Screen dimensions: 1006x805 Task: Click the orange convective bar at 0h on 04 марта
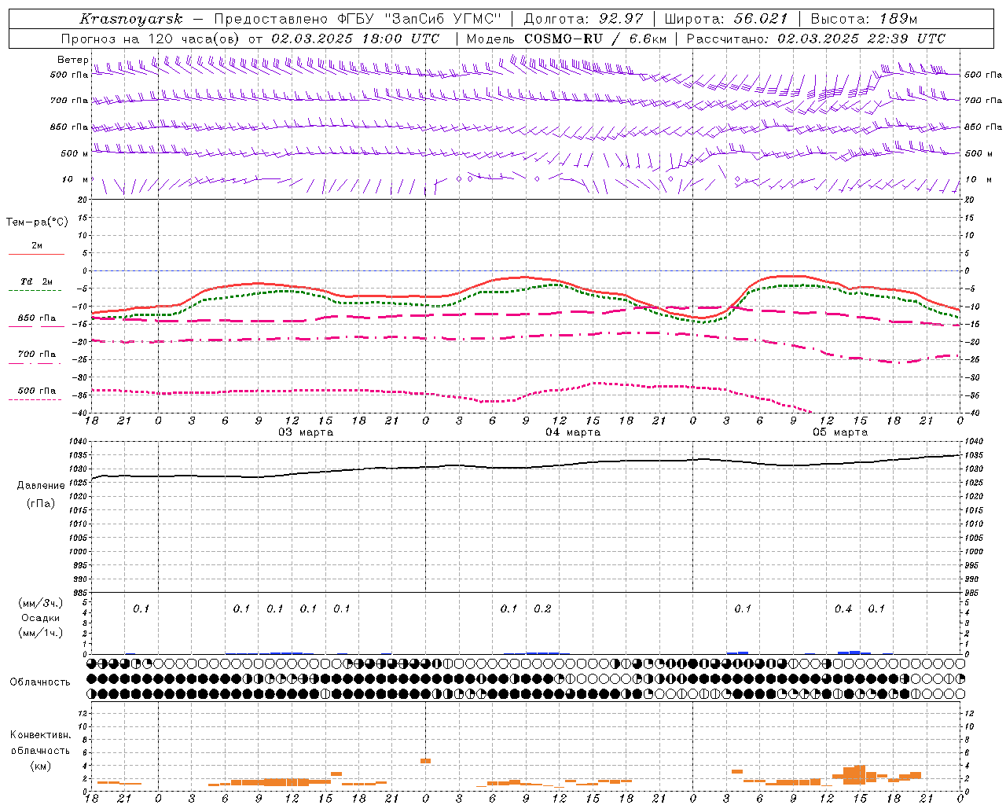coord(425,761)
